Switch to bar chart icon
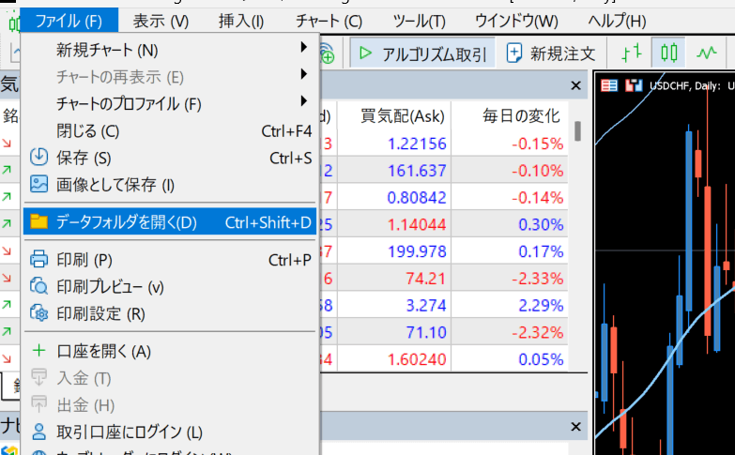Viewport: 735px width, 455px height. click(x=631, y=53)
